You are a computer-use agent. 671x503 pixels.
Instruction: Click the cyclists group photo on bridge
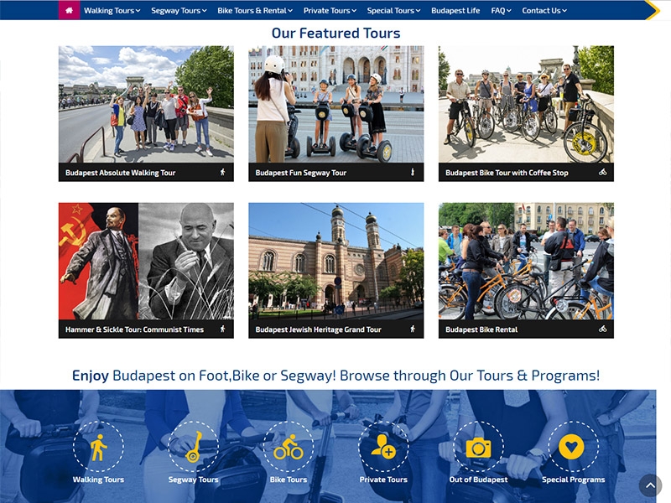click(526, 104)
